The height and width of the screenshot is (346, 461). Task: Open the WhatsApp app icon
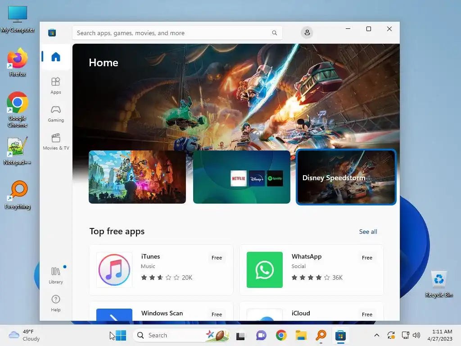coord(265,270)
